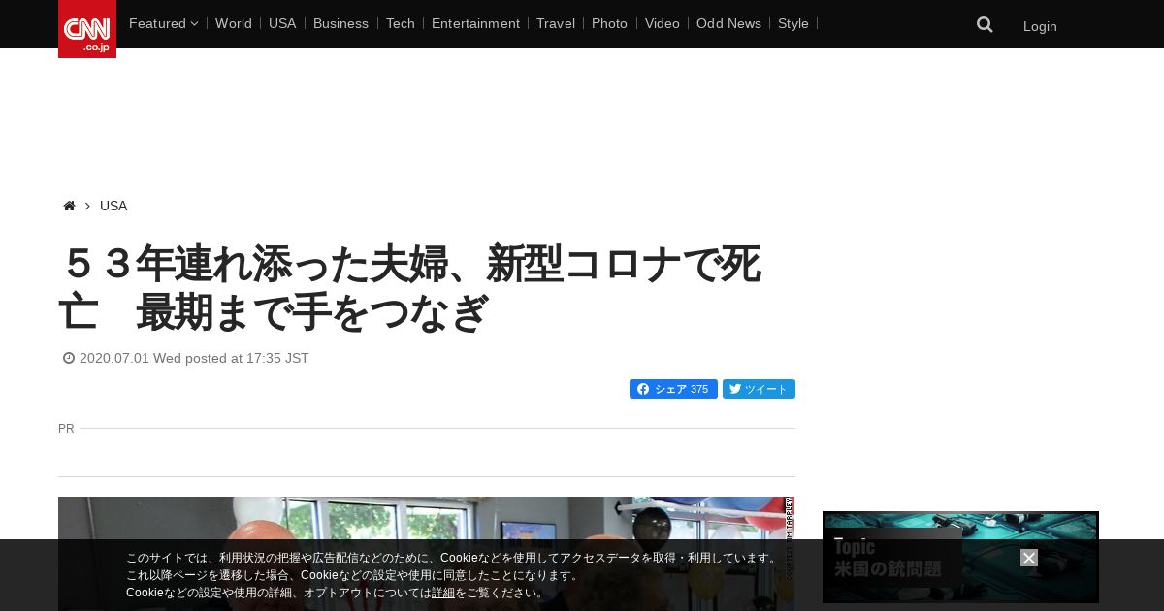Screen dimensions: 1164x611
Task: Click the PR label text
Action: (66, 428)
